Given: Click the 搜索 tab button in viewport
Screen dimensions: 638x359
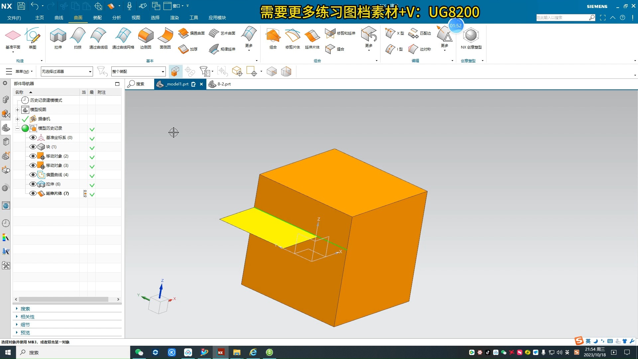Looking at the screenshot, I should (137, 84).
